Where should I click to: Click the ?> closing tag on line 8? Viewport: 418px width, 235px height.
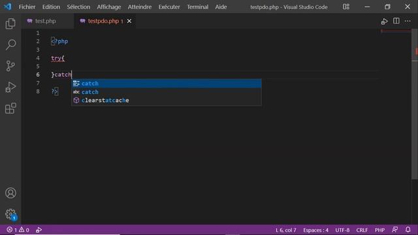click(54, 91)
